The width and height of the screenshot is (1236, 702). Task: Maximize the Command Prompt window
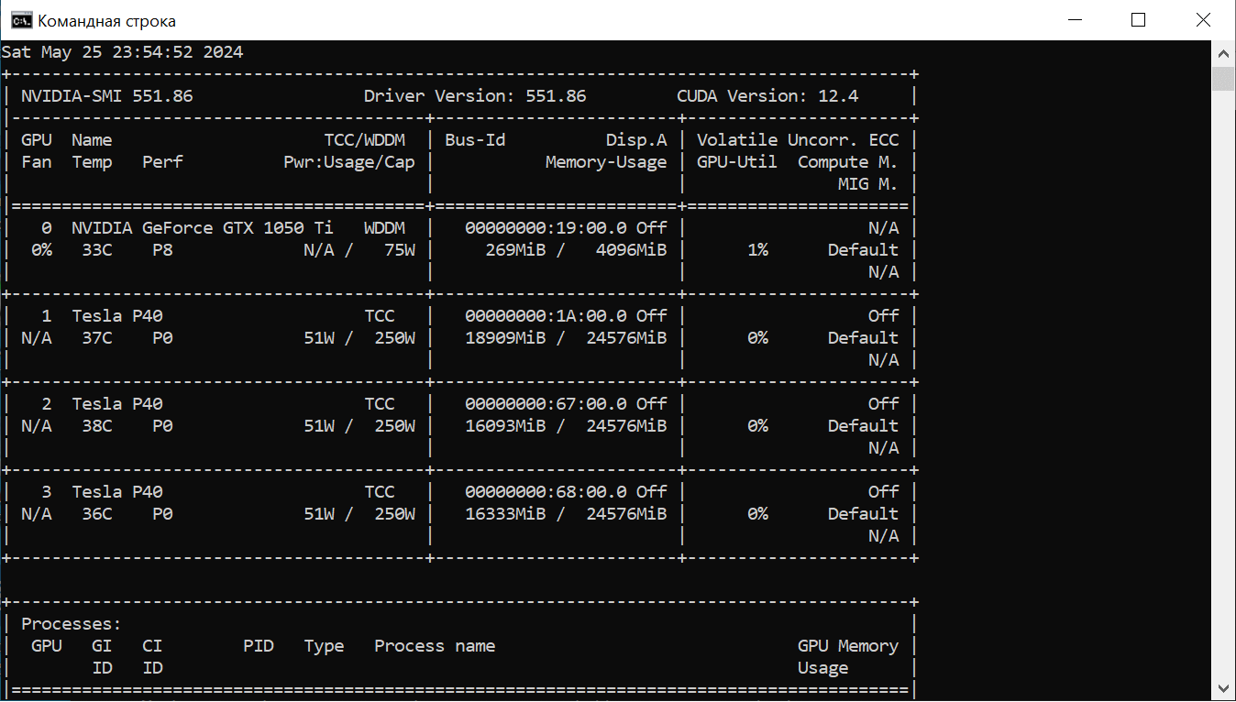point(1138,20)
